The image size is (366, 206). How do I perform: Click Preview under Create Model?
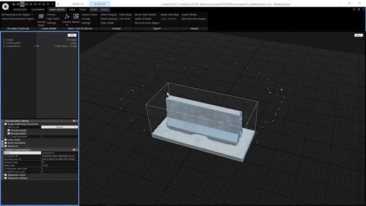pyautogui.click(x=51, y=14)
